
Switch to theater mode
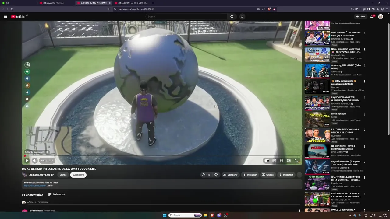click(x=289, y=161)
